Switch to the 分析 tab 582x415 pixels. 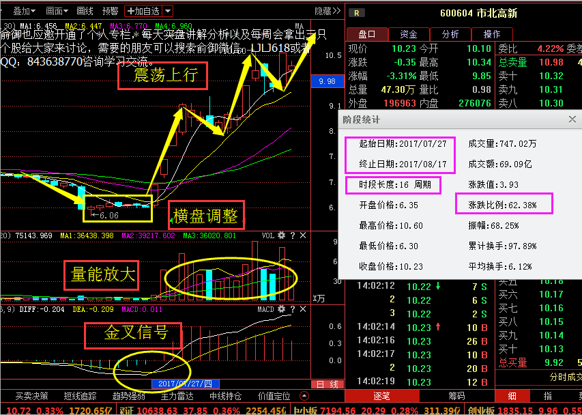coord(450,34)
